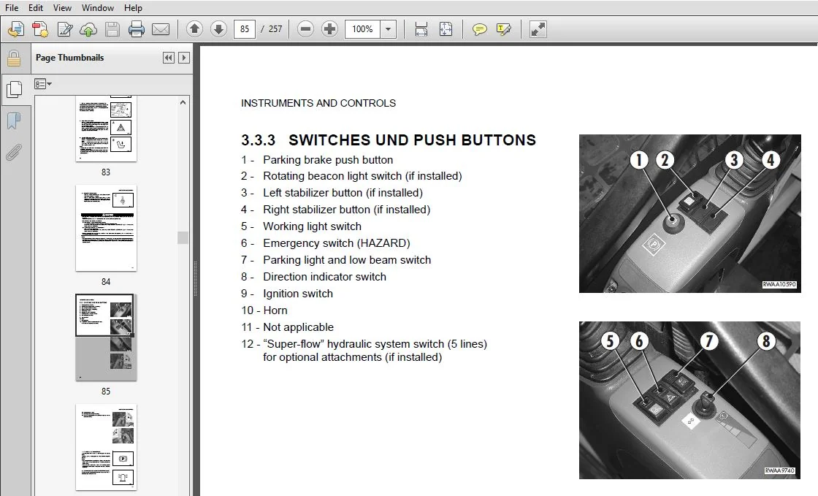Toggle full screen read mode

(x=538, y=29)
